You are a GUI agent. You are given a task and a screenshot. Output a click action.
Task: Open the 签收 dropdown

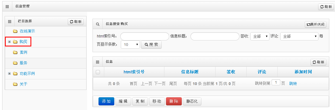(260, 36)
